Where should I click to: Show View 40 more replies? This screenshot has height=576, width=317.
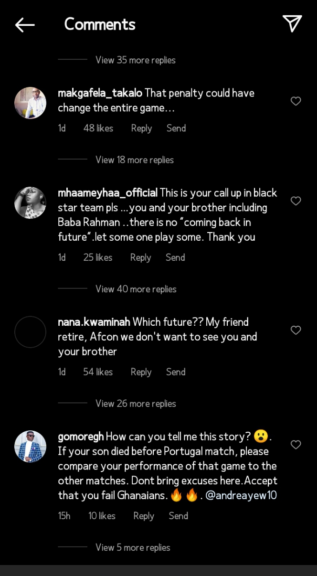(x=136, y=289)
